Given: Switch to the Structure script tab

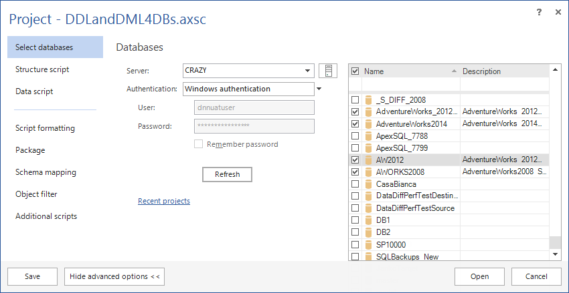Looking at the screenshot, I should (42, 69).
